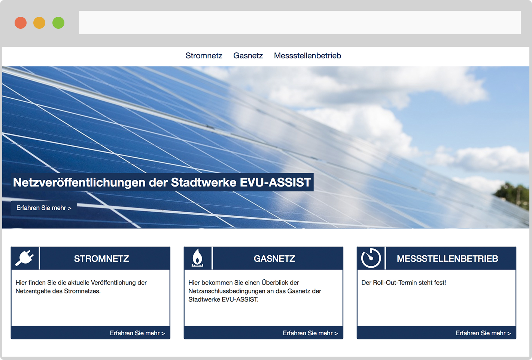Screen dimensions: 532x360
Task: Select the GASNETZ card heading
Action: tap(274, 259)
